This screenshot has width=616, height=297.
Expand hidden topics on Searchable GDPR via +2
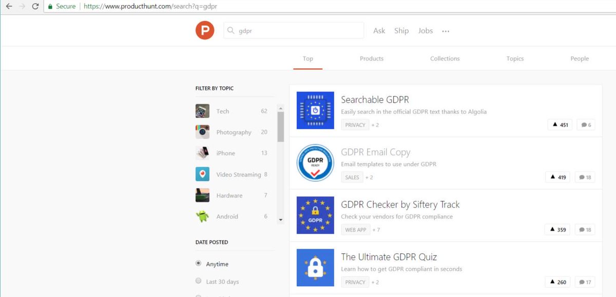[x=375, y=124]
